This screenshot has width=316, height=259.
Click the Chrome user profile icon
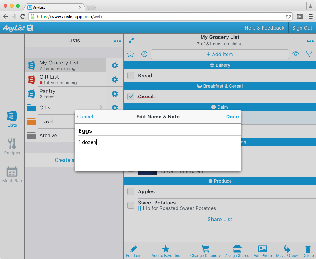pyautogui.click(x=310, y=6)
